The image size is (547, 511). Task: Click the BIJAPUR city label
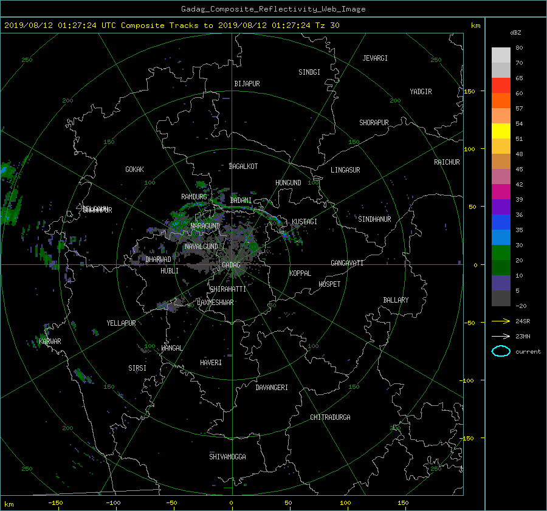coord(247,84)
